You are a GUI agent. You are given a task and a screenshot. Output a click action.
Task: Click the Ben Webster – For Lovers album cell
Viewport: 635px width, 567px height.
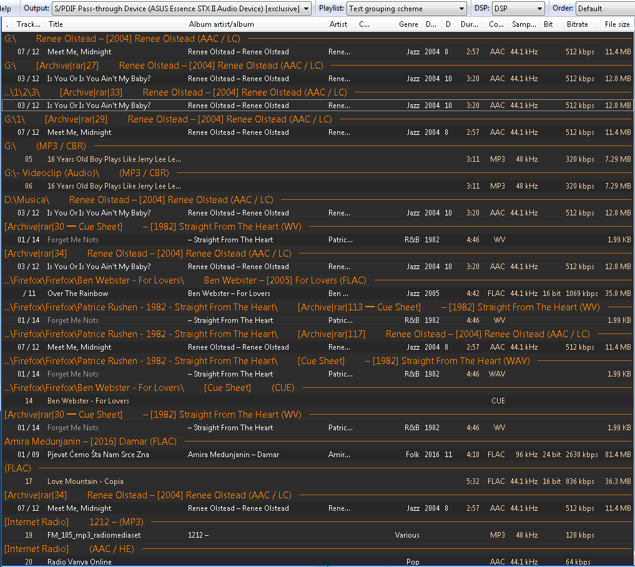[x=229, y=293]
